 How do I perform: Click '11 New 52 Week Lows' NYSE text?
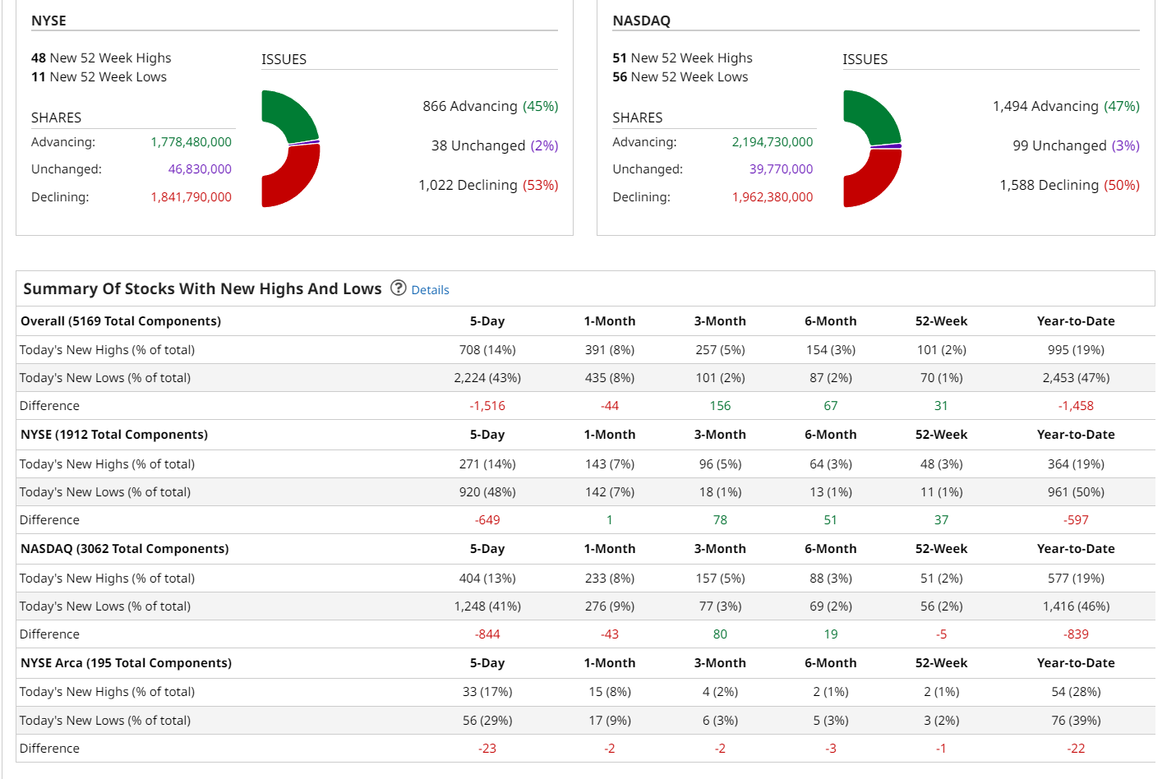99,76
